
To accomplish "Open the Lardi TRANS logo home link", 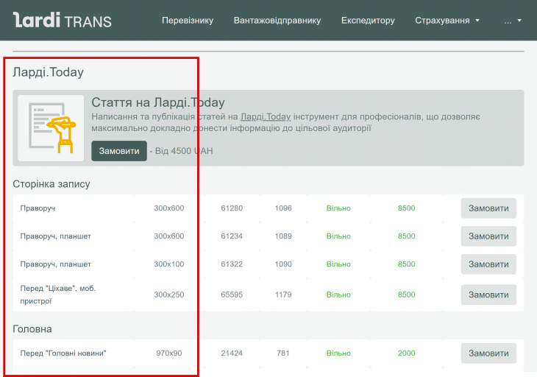I will [x=62, y=20].
